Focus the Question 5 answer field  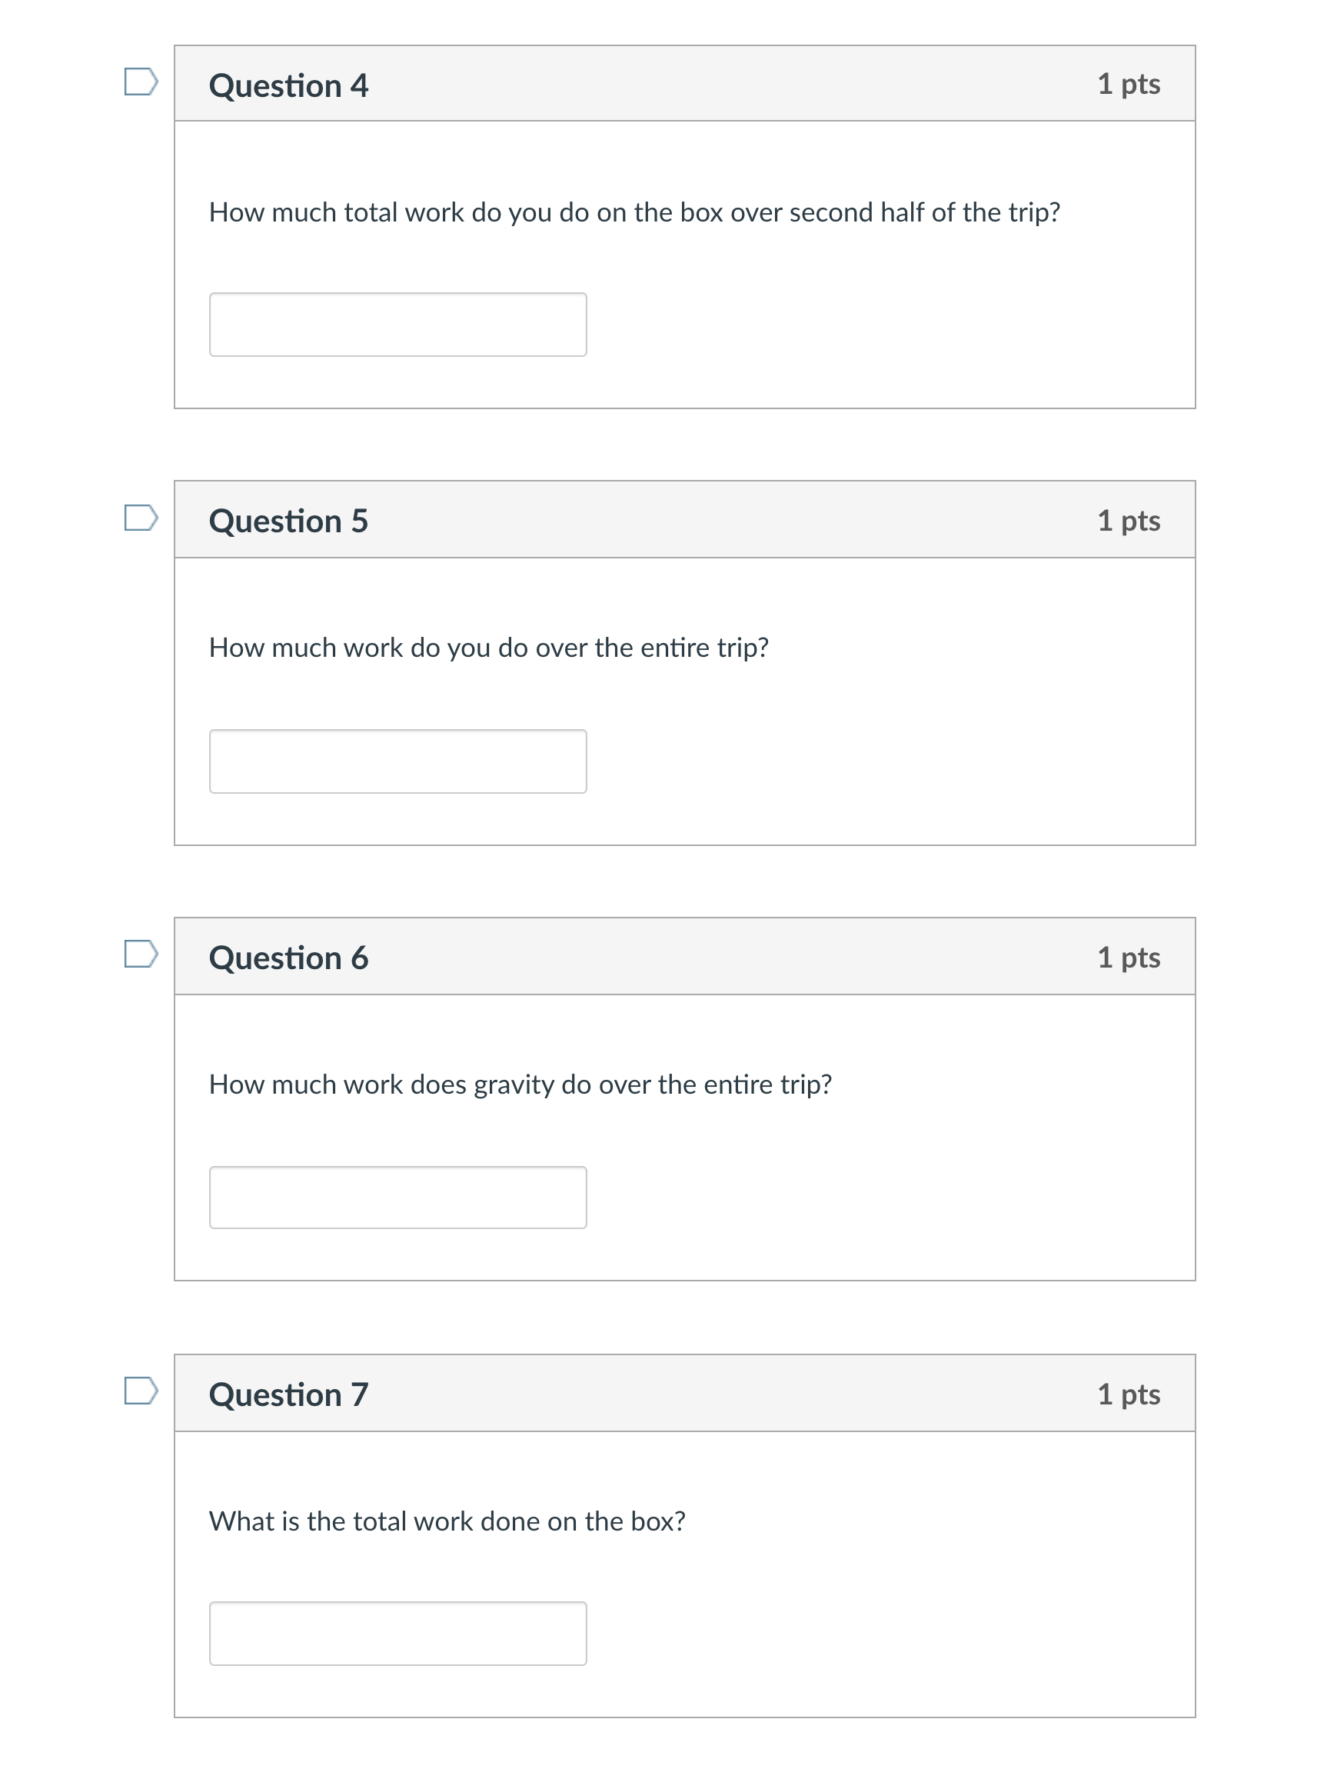tap(397, 761)
